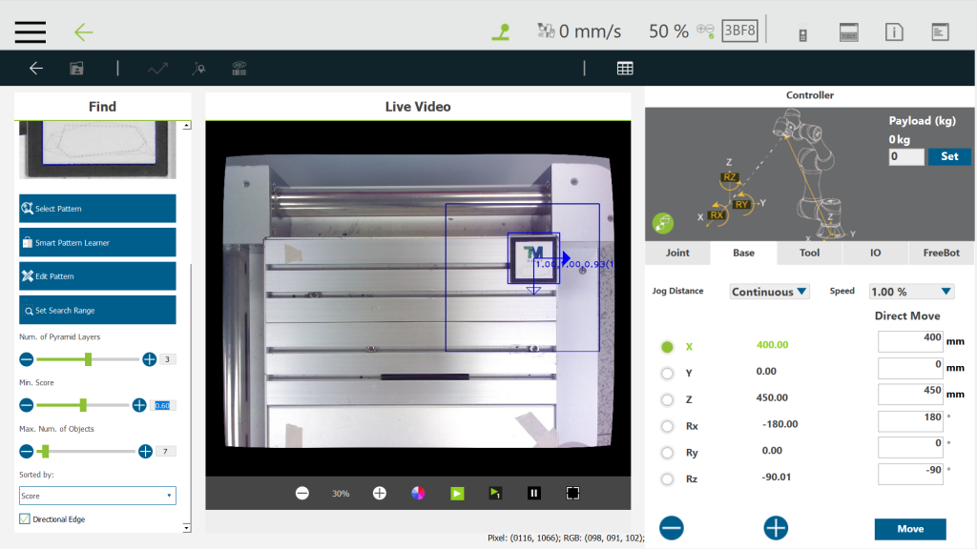Click the fullscreen fit icon under video
977x549 pixels.
click(572, 493)
